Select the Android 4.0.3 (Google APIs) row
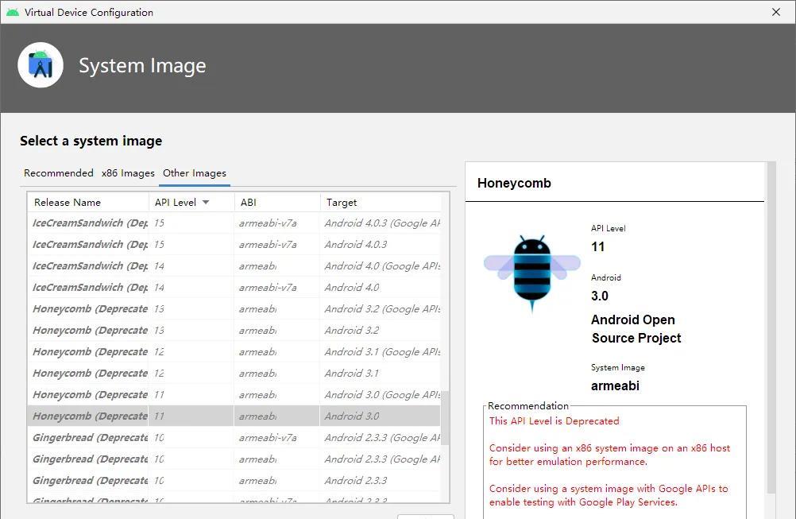 point(234,223)
